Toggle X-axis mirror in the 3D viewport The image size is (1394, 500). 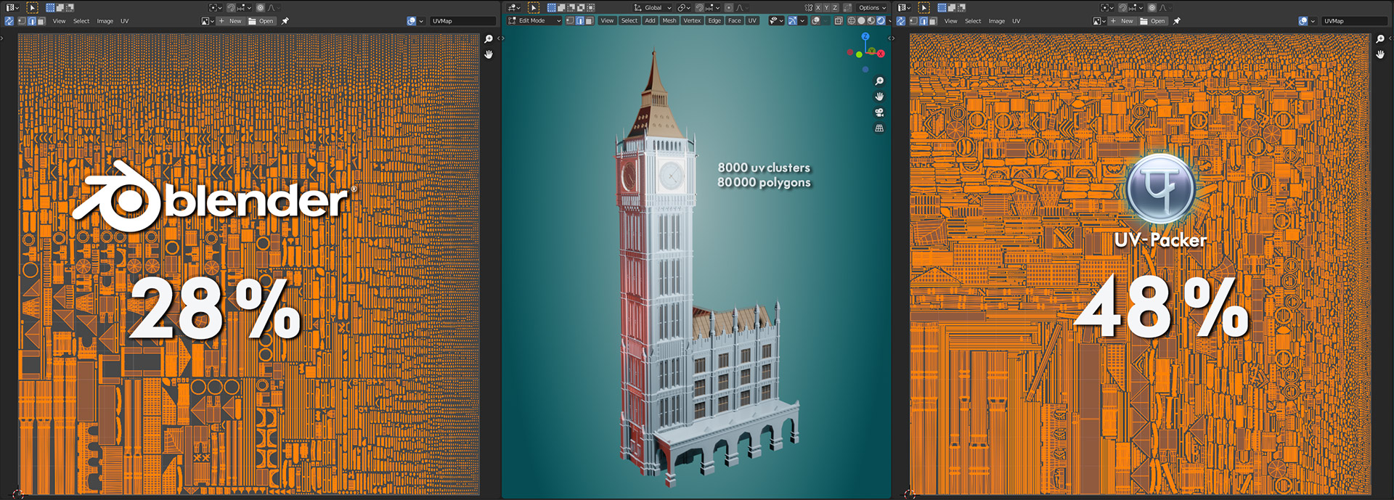[x=818, y=8]
